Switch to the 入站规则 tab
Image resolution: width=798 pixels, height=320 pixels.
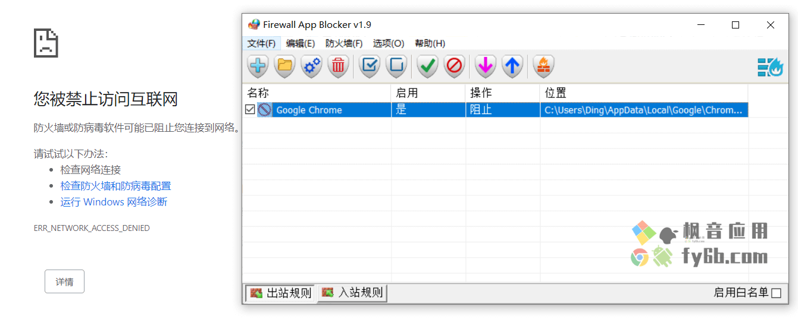click(352, 293)
